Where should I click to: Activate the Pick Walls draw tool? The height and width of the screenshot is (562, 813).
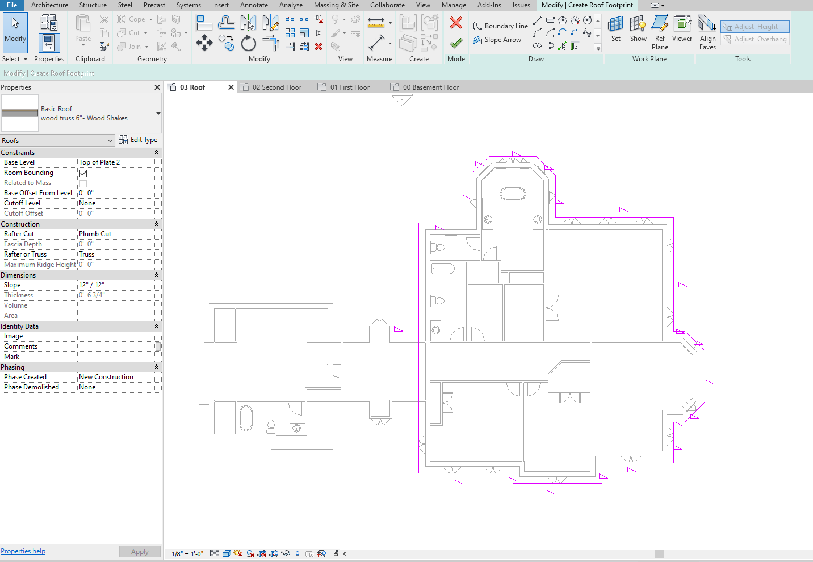(x=574, y=45)
